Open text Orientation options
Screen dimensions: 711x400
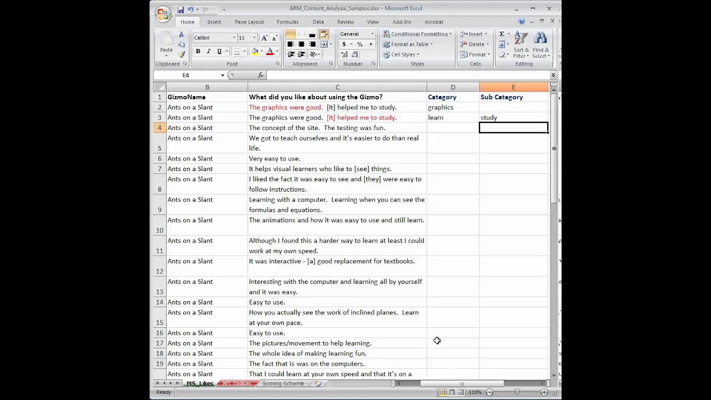tap(314, 54)
